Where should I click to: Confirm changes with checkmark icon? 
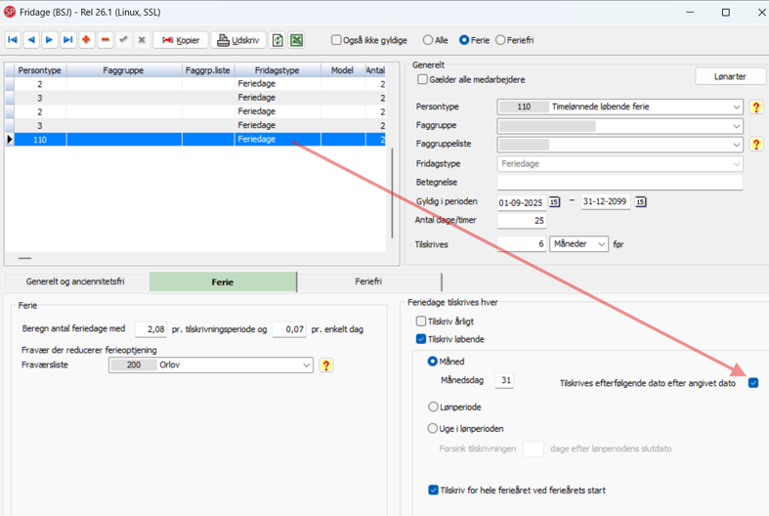click(x=123, y=40)
